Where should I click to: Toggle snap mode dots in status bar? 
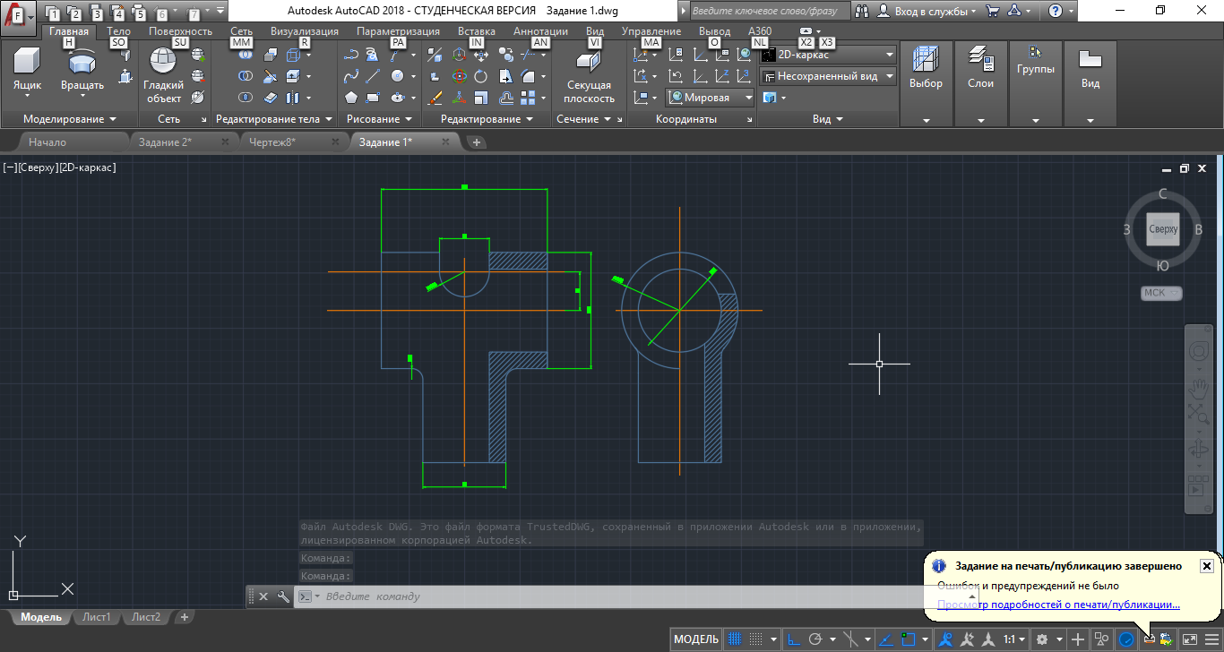(x=757, y=639)
